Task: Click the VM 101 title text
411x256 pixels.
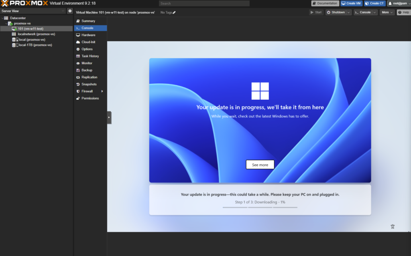Action: 115,12
